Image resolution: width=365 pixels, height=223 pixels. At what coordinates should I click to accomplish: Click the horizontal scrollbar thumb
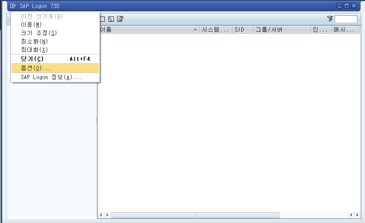(195, 215)
